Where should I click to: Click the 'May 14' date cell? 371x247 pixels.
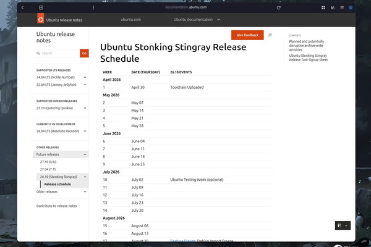pyautogui.click(x=137, y=111)
